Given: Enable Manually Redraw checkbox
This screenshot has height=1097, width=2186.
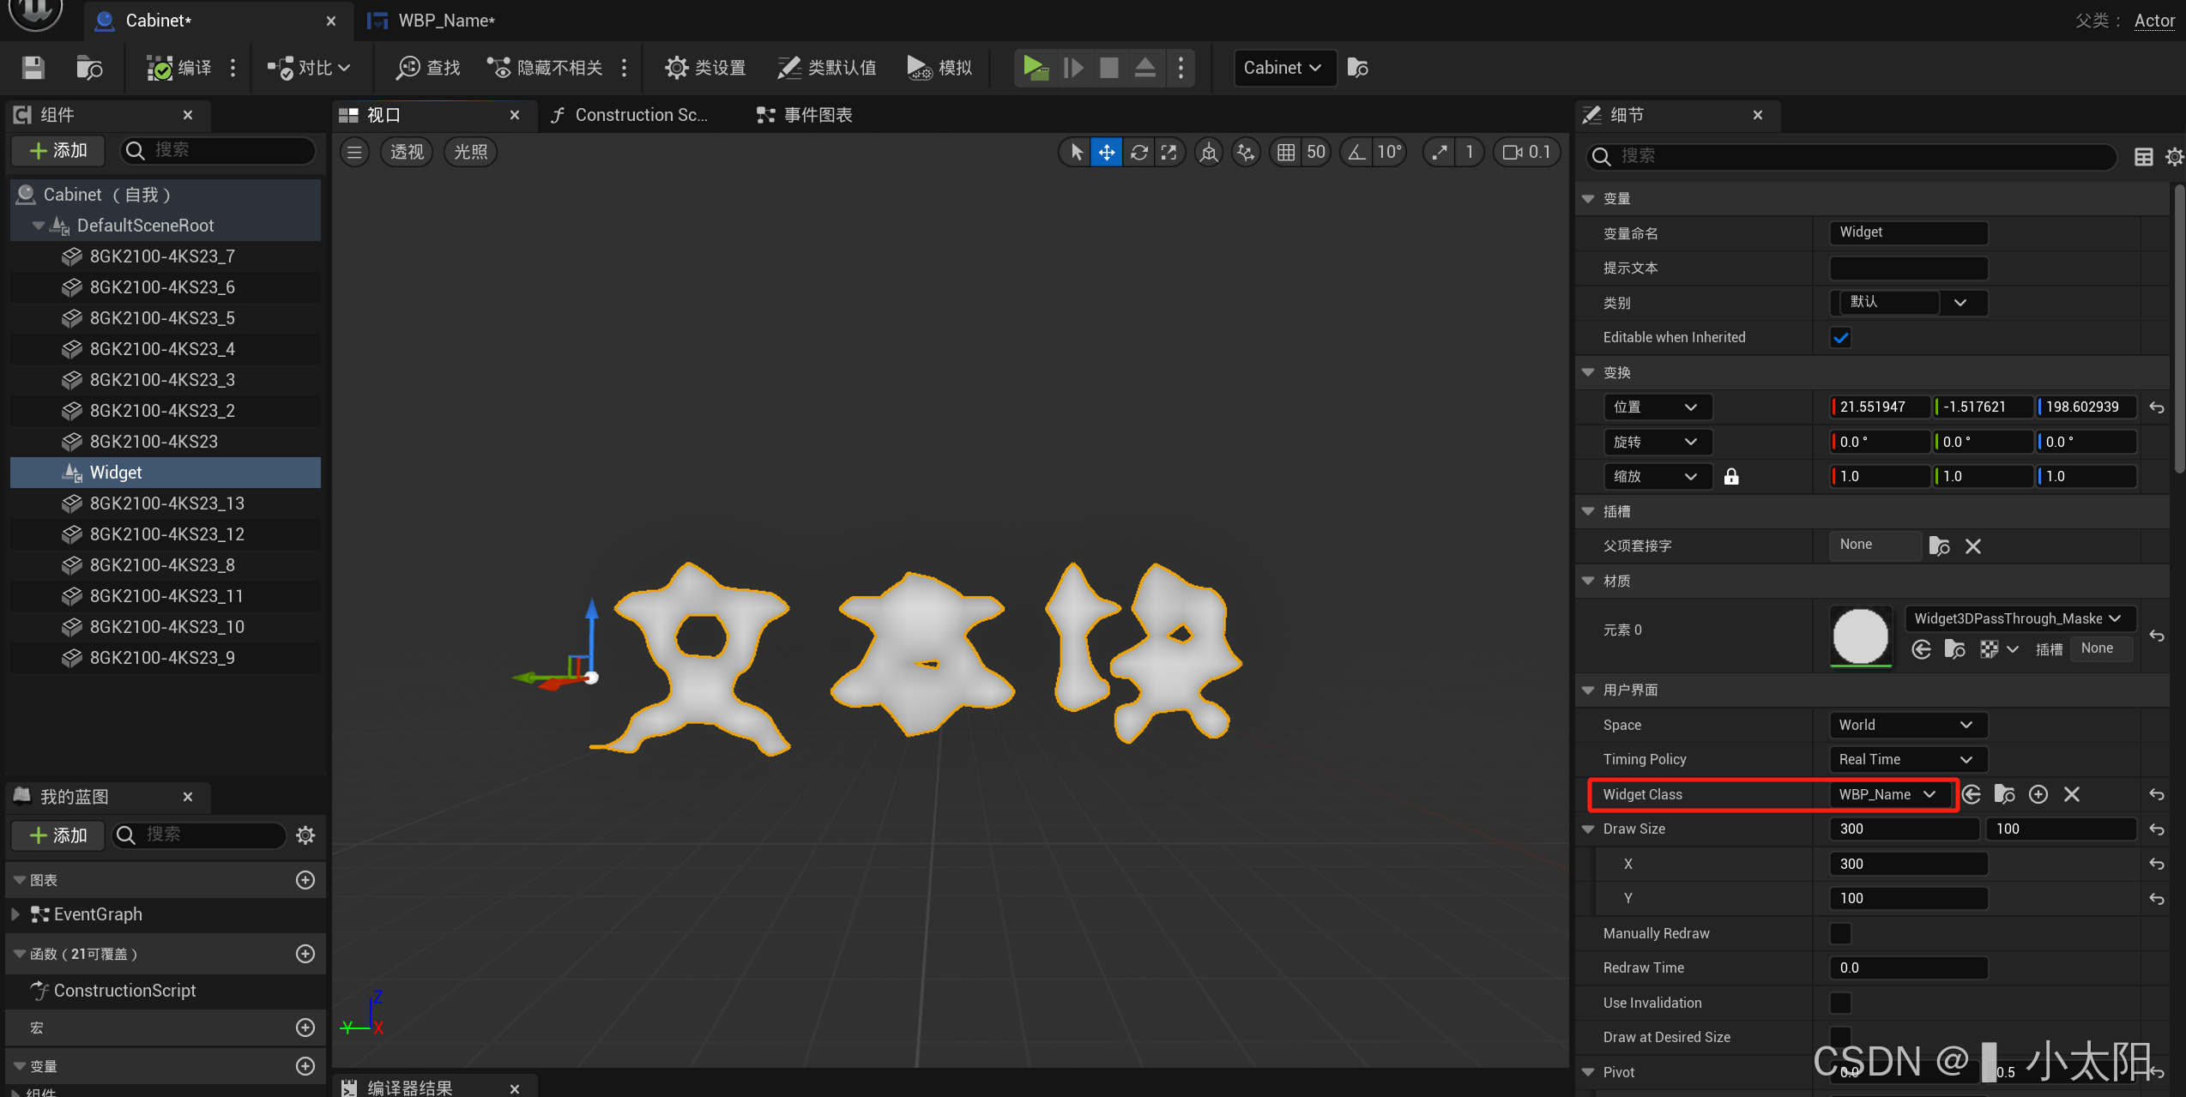Looking at the screenshot, I should point(1840,933).
